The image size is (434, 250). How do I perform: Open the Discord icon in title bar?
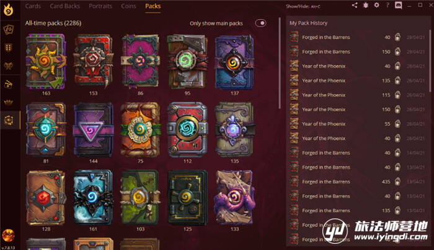pyautogui.click(x=398, y=5)
